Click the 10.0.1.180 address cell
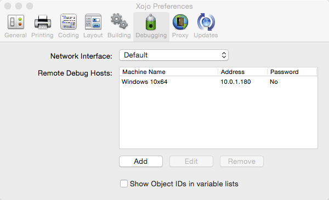The image size is (329, 200). point(236,82)
